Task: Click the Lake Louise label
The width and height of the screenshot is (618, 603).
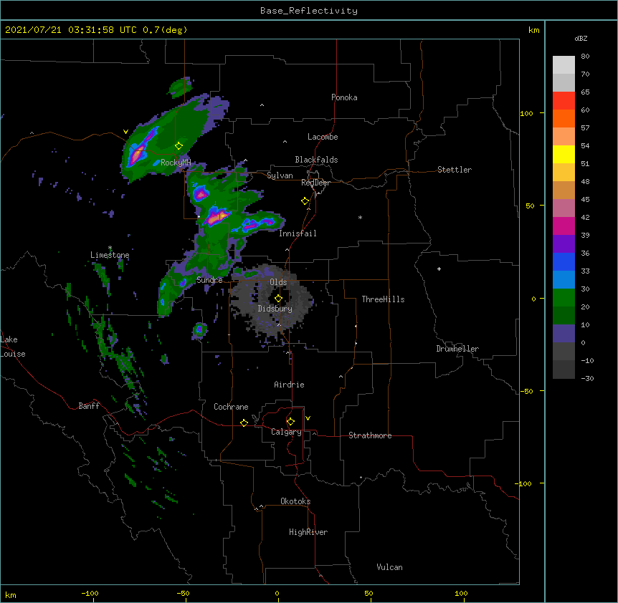Action: click(x=13, y=347)
